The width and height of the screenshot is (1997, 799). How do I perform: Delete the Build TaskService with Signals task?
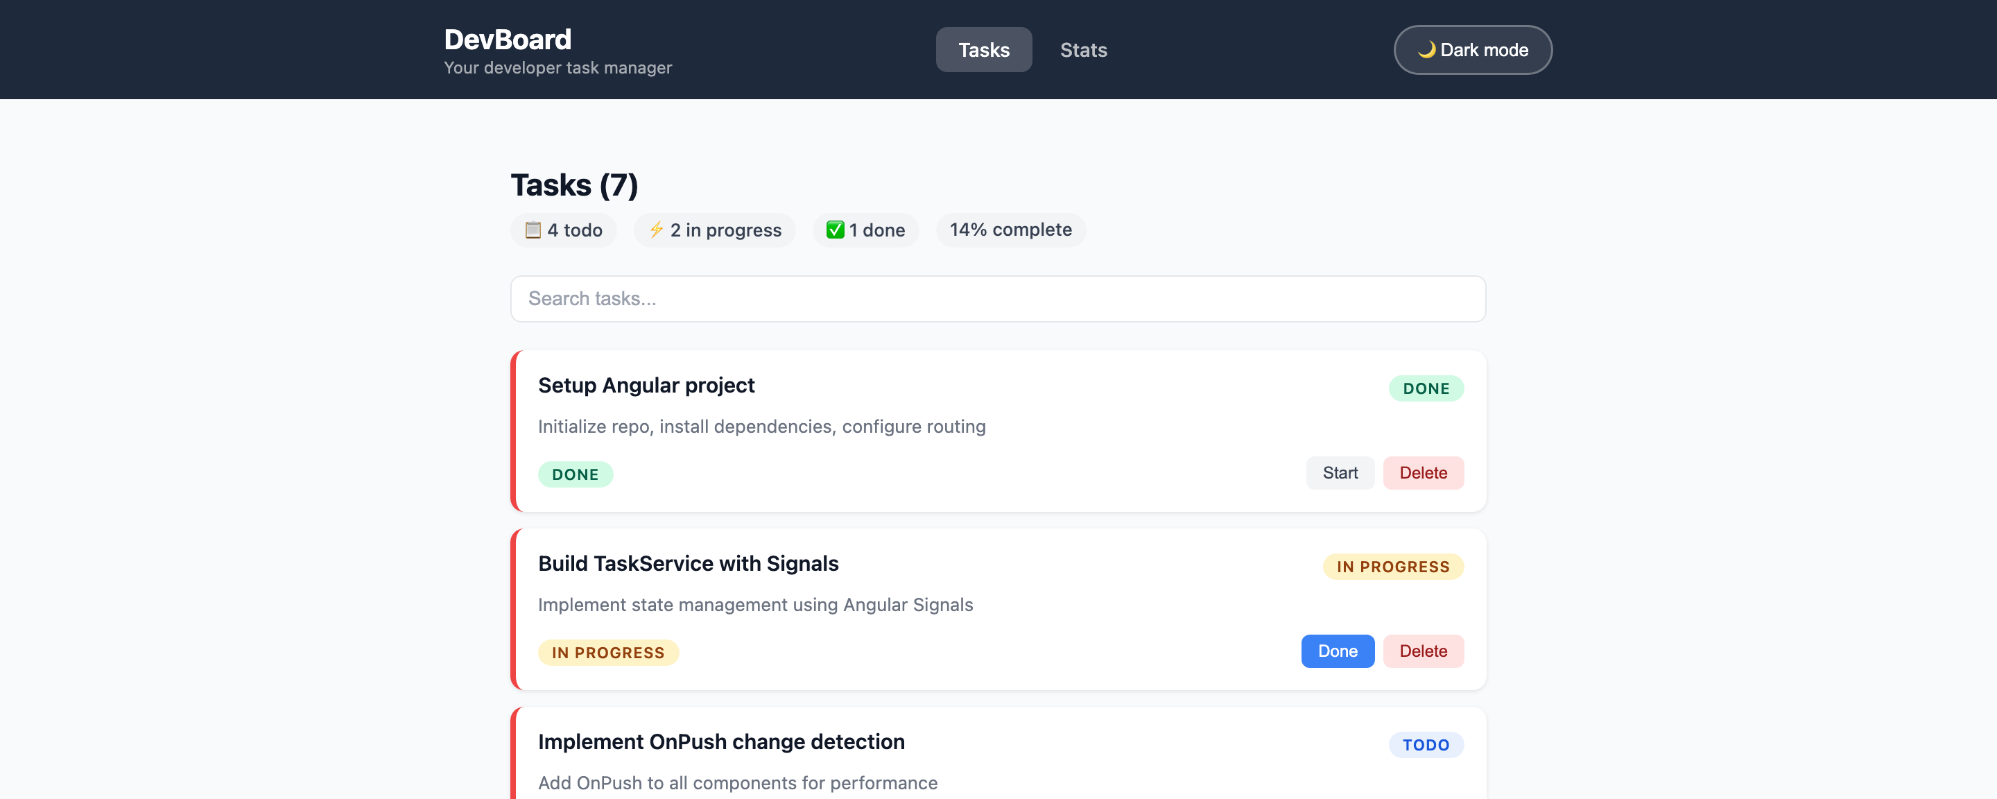coord(1423,651)
